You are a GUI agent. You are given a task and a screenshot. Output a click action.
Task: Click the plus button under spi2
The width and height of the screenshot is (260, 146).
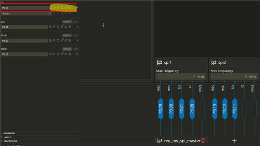point(234,141)
